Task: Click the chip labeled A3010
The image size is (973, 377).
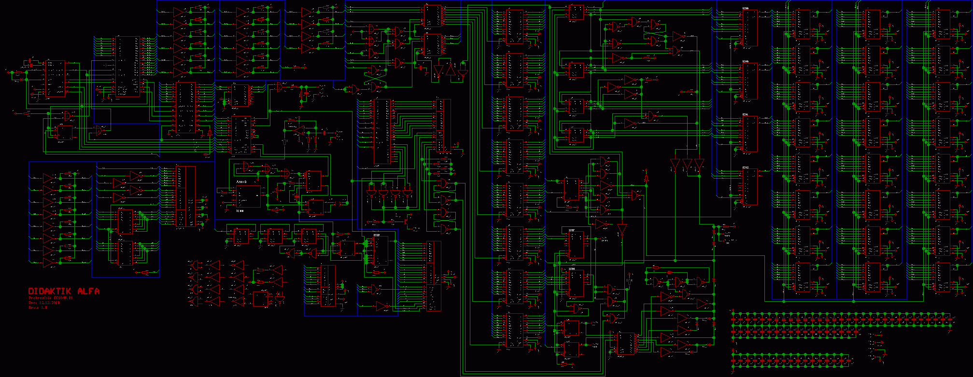Action: pos(248,196)
